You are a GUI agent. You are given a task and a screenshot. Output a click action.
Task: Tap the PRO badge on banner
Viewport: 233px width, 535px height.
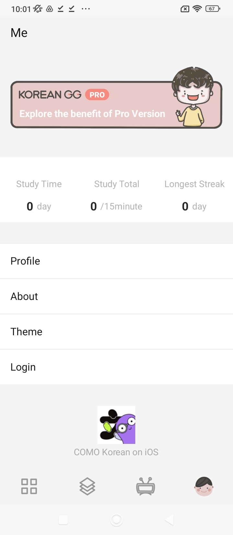tap(97, 95)
